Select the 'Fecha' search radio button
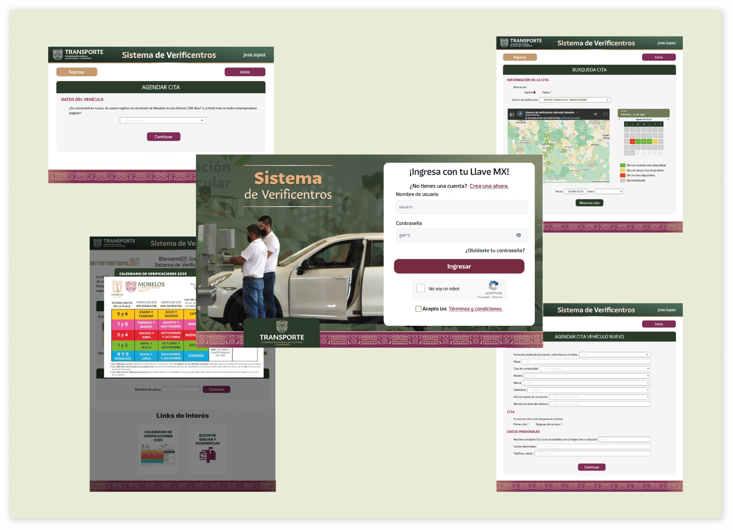This screenshot has height=530, width=733. [x=551, y=92]
